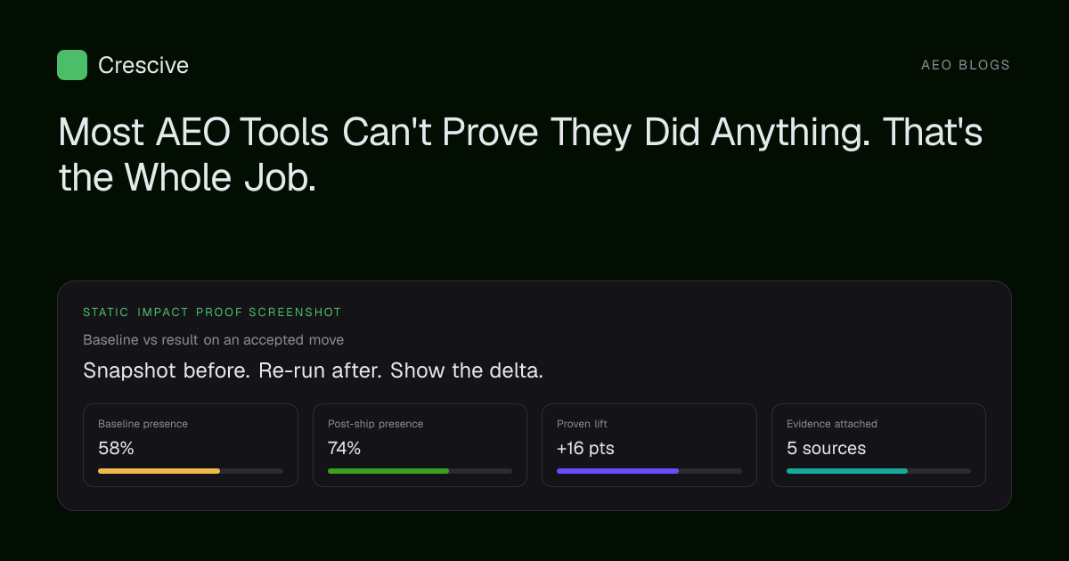
Task: Select the AEO BLOGS label
Action: tap(966, 65)
